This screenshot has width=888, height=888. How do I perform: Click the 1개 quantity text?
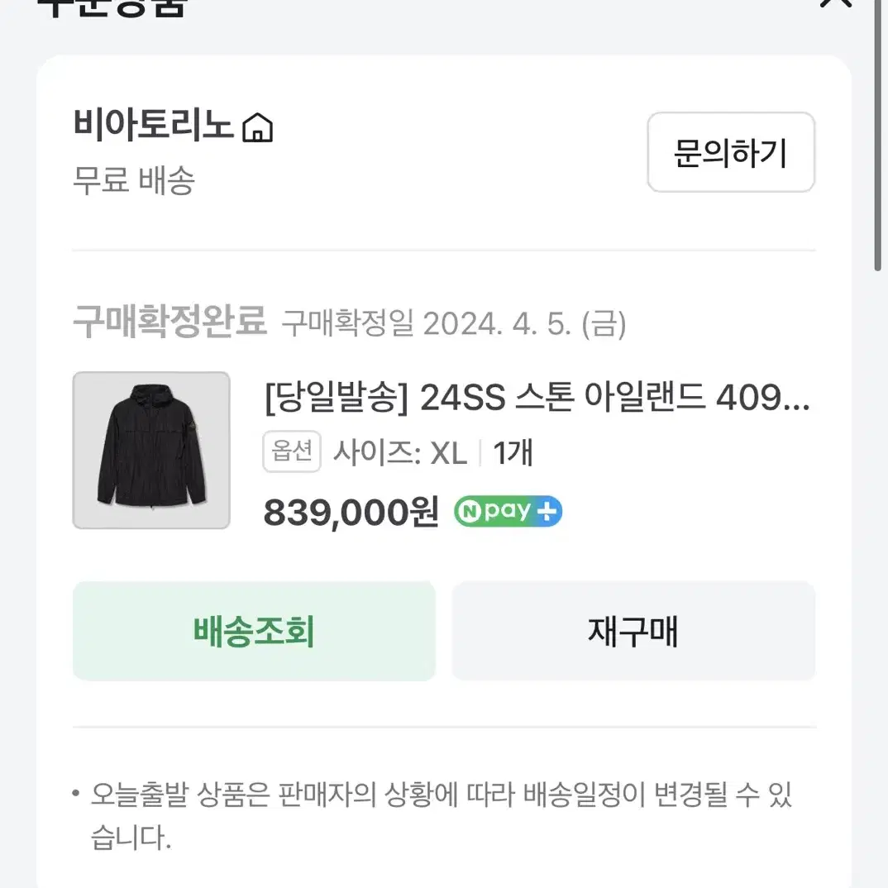(x=513, y=453)
